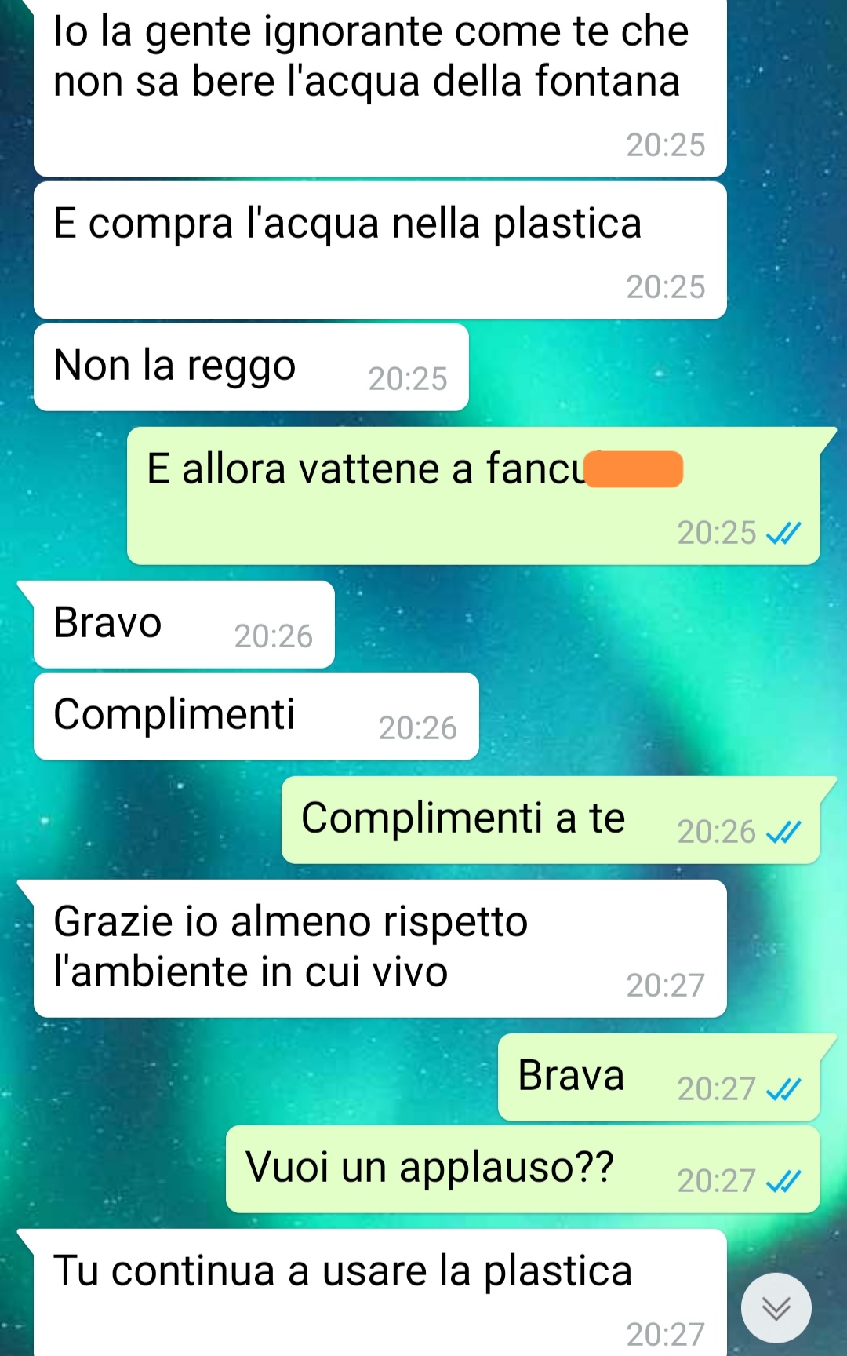Image resolution: width=847 pixels, height=1356 pixels.
Task: Tap the orange censor mark in message
Action: point(634,469)
